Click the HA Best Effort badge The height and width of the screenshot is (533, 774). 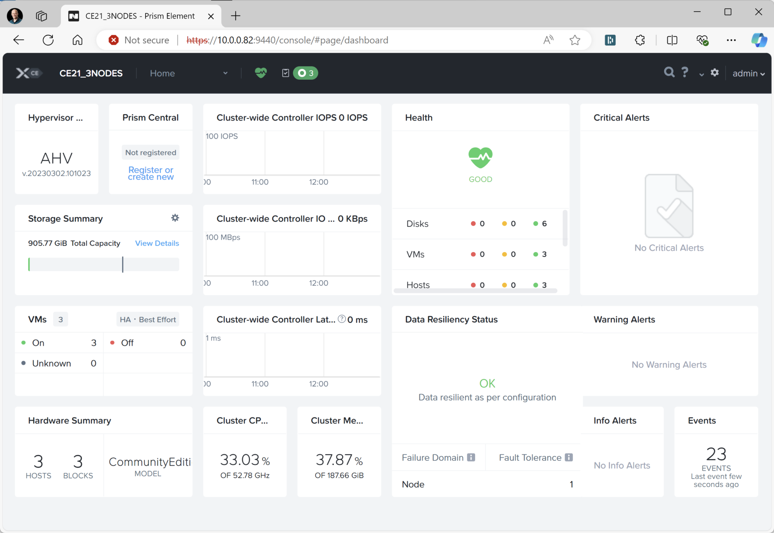148,319
